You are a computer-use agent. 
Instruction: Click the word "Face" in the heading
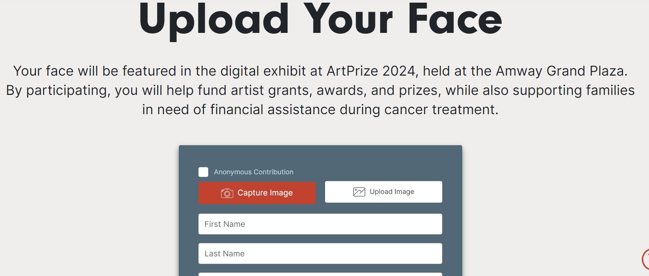coord(455,20)
